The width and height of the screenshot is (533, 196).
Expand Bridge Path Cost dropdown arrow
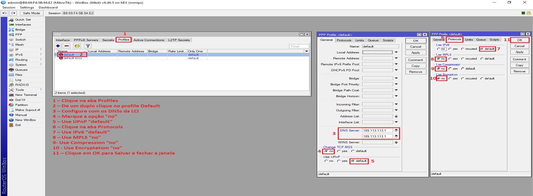point(396,90)
